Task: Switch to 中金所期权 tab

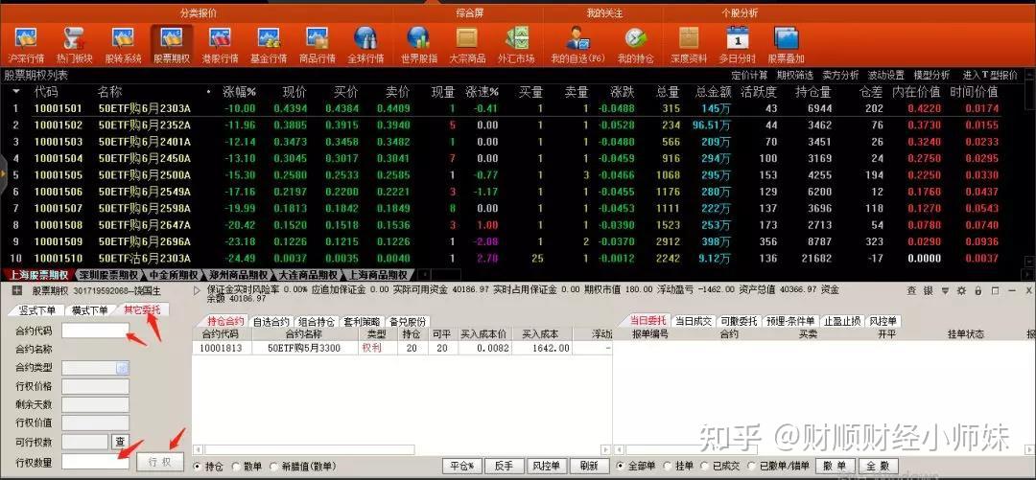Action: tap(171, 275)
